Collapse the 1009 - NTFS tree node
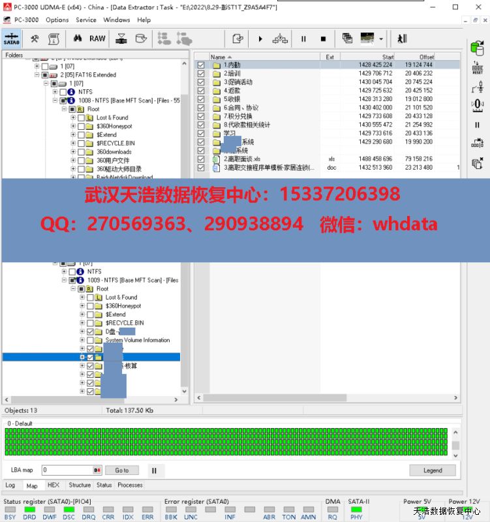Viewport: 490px width, 522px height. point(64,281)
